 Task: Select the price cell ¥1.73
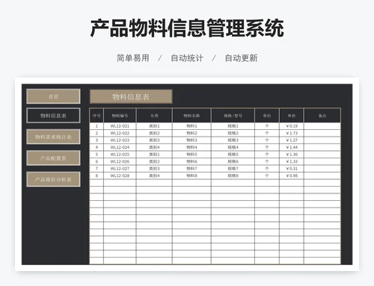coord(292,133)
